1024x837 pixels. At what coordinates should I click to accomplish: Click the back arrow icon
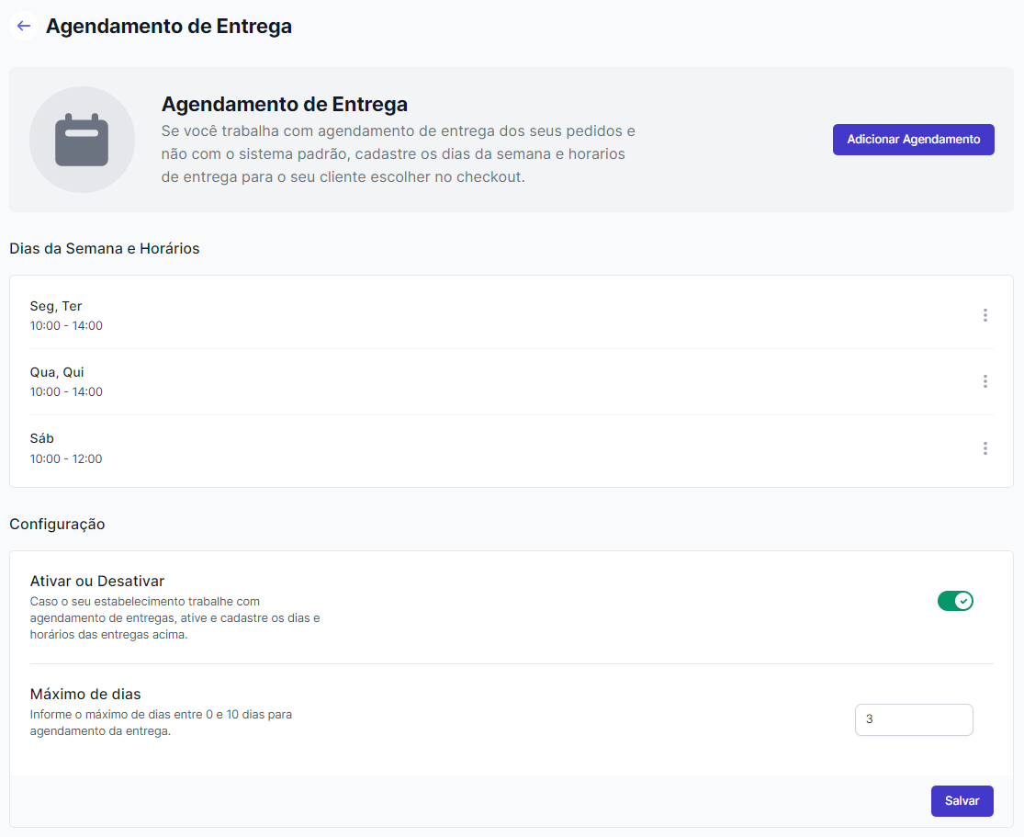(24, 26)
